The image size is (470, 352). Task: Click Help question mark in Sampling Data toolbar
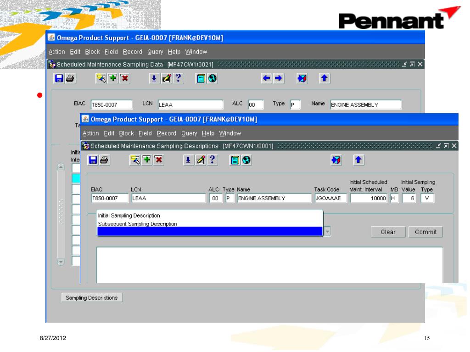[x=178, y=78]
